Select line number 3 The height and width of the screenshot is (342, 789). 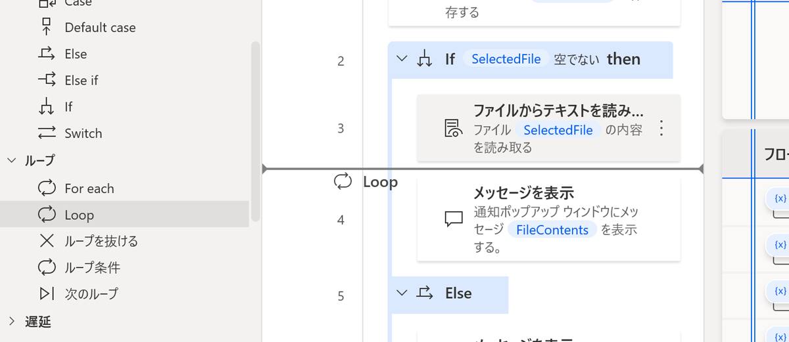341,129
